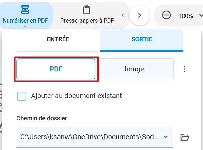Open the three-dot more options menu

(184, 69)
